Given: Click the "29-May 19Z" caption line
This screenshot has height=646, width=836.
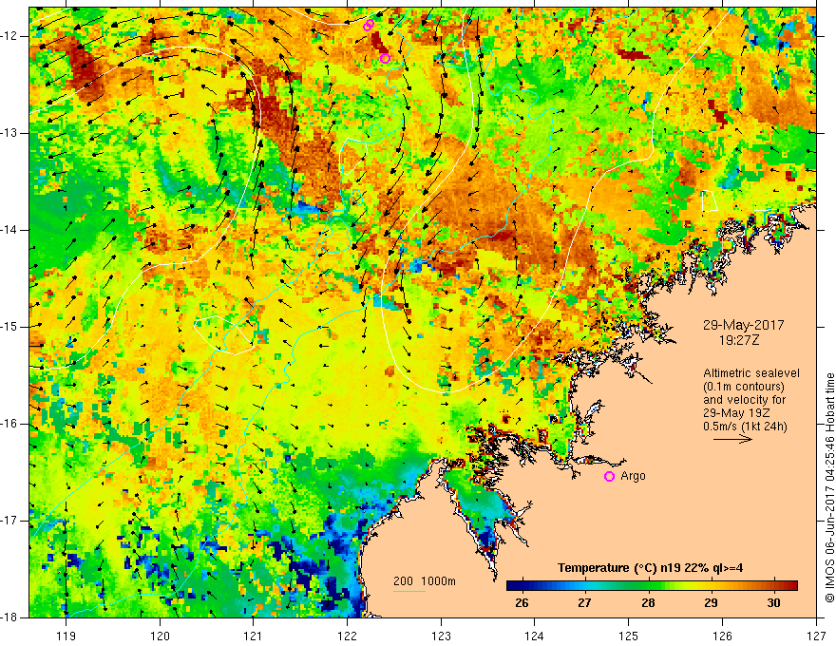Looking at the screenshot, I should tap(736, 413).
